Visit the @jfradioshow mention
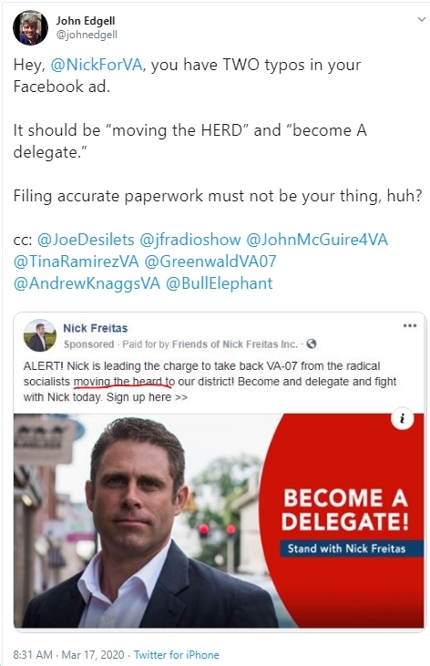Image resolution: width=430 pixels, height=666 pixels. [189, 239]
